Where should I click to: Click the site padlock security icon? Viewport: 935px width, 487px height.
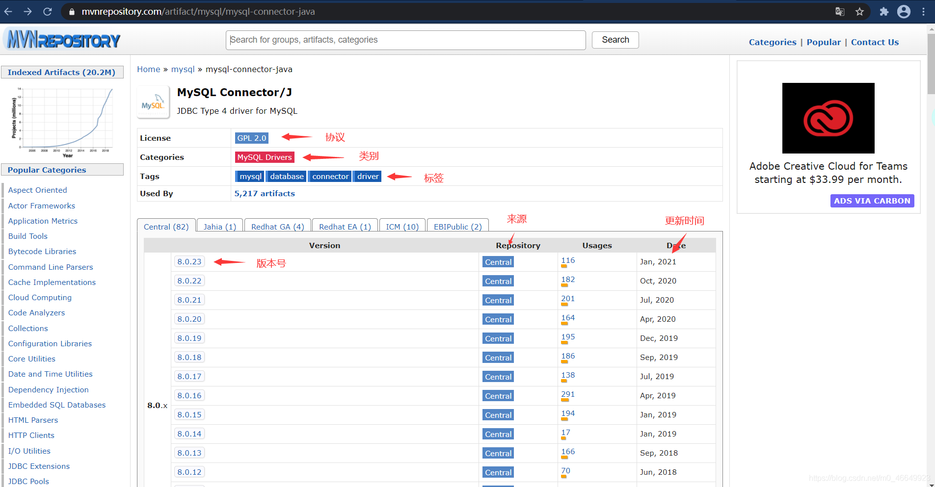[x=72, y=12]
